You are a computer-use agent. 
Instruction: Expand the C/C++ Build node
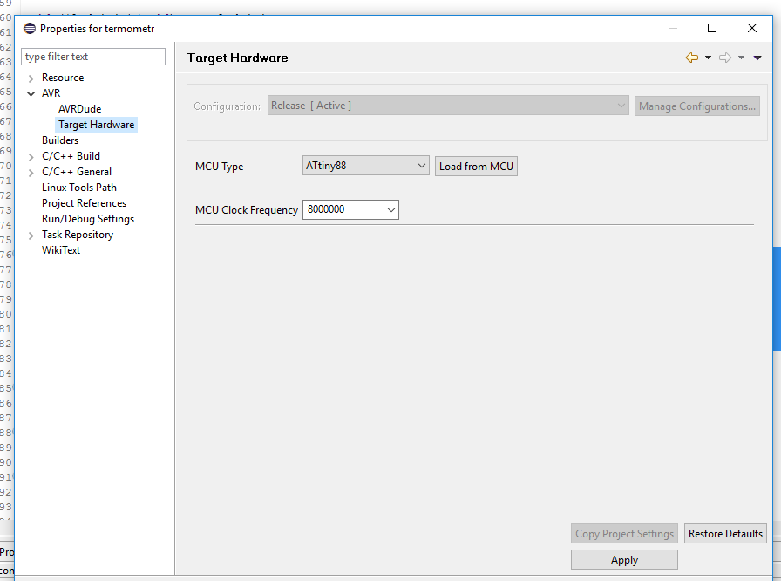point(31,157)
